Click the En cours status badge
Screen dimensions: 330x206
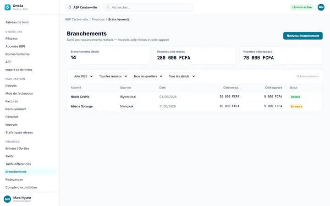(x=297, y=106)
